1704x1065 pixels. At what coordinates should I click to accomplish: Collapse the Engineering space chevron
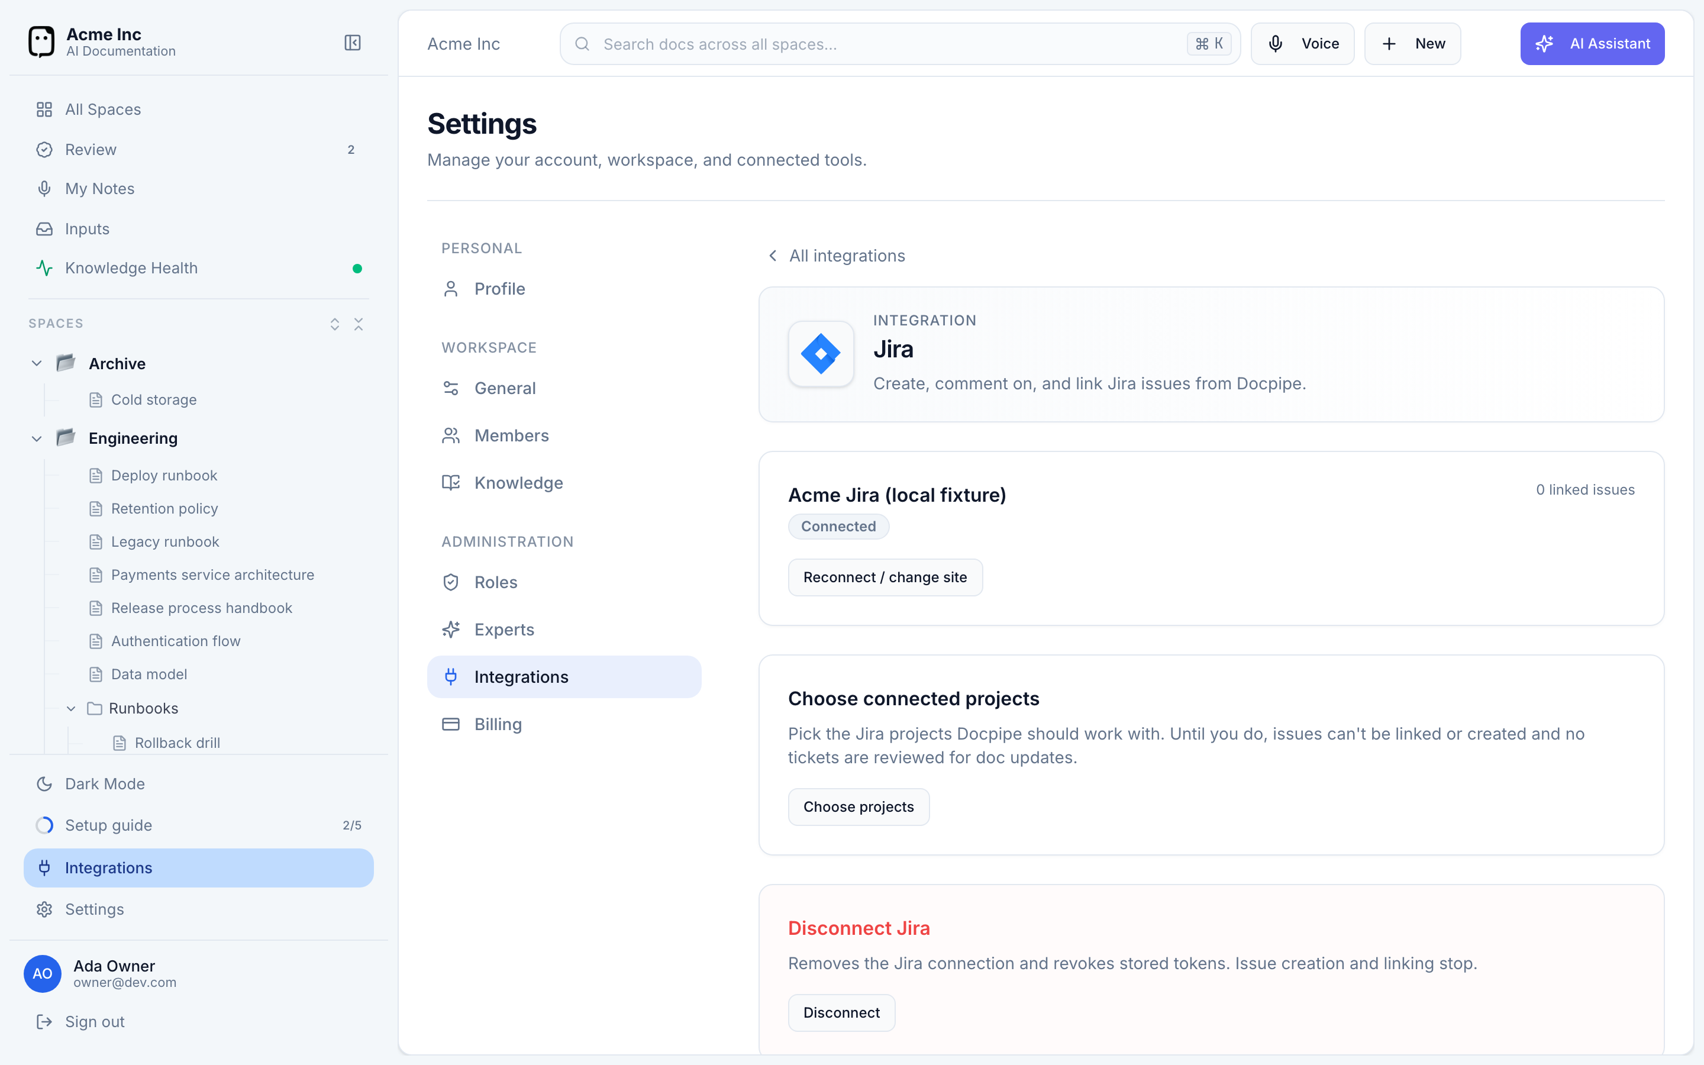(37, 438)
